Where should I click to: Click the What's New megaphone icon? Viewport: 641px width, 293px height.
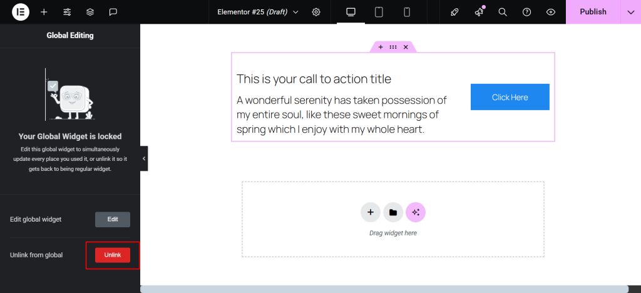coord(479,12)
